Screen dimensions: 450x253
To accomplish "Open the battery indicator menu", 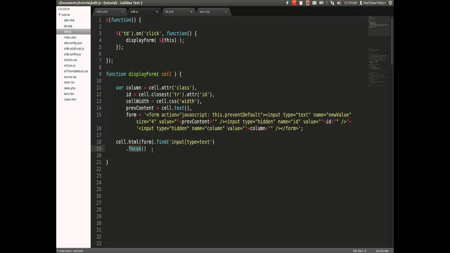I will 321,3.
